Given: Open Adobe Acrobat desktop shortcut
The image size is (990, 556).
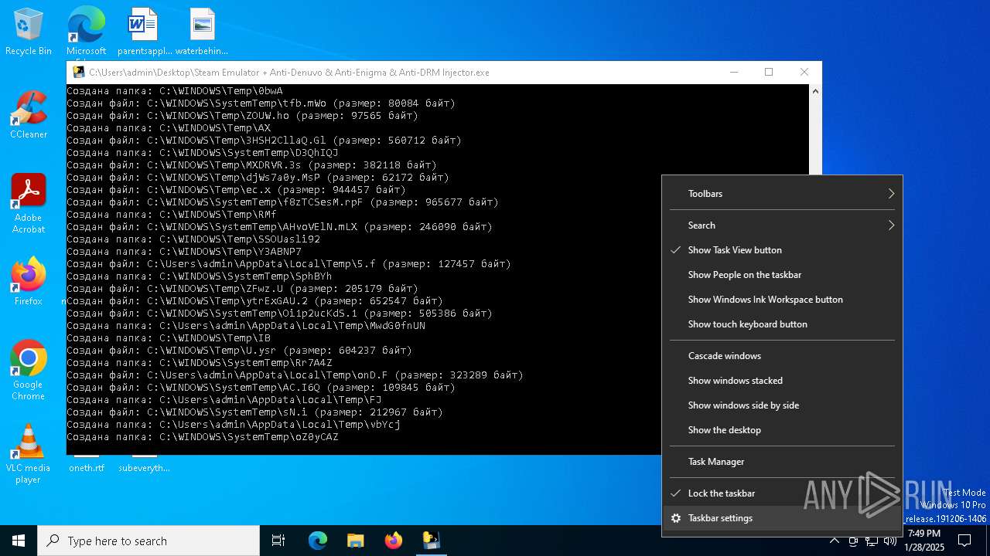Looking at the screenshot, I should pos(28,204).
